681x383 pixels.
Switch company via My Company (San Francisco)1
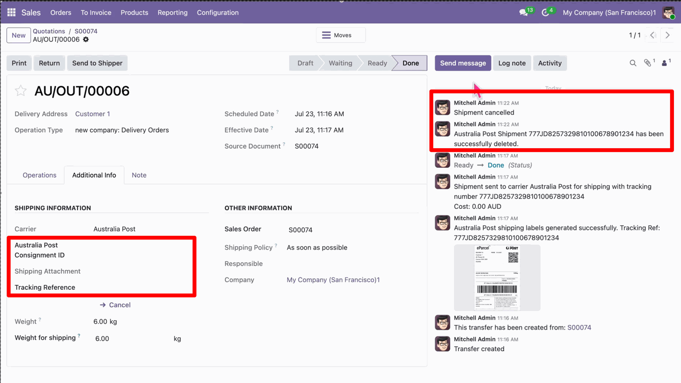(609, 12)
